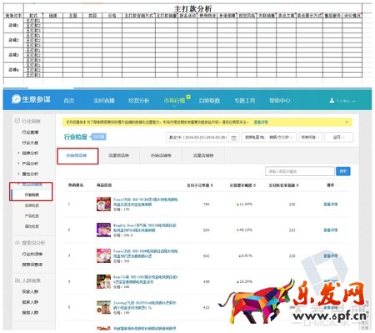Expand the 全网 dropdown
375x333 pixels.
pos(339,137)
